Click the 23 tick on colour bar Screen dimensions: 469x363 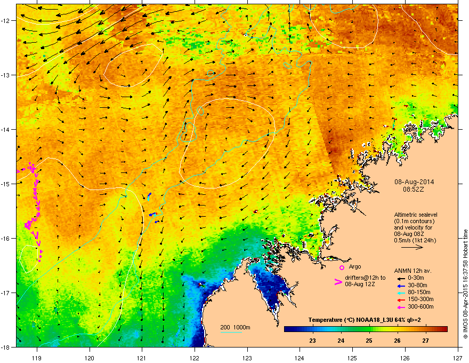[x=312, y=341]
